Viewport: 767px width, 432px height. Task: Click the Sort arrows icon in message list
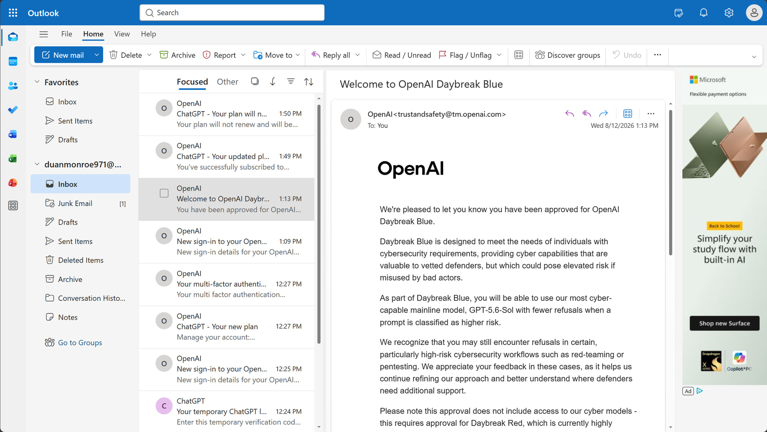coord(309,82)
